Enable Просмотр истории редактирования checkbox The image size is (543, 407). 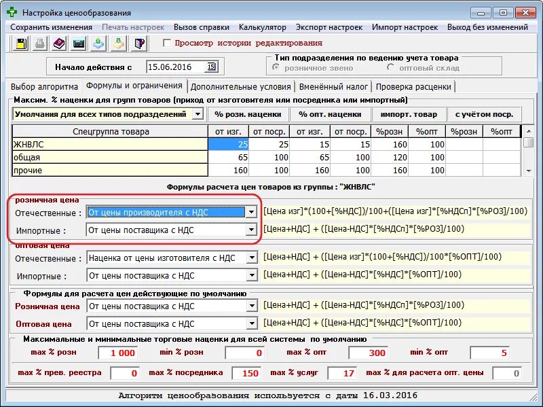pos(167,43)
